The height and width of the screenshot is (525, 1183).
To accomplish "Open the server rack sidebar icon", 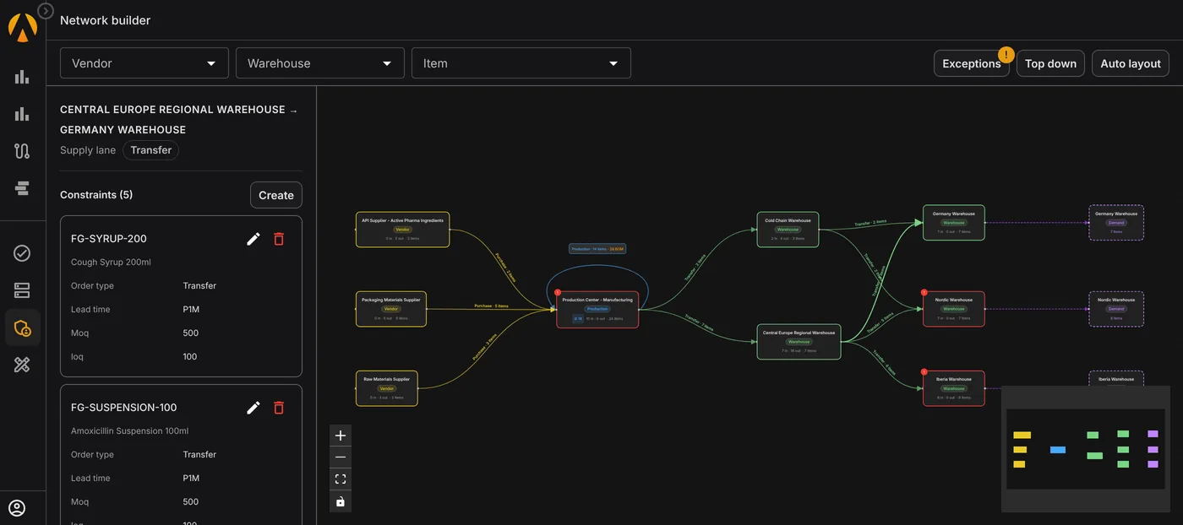I will [22, 290].
